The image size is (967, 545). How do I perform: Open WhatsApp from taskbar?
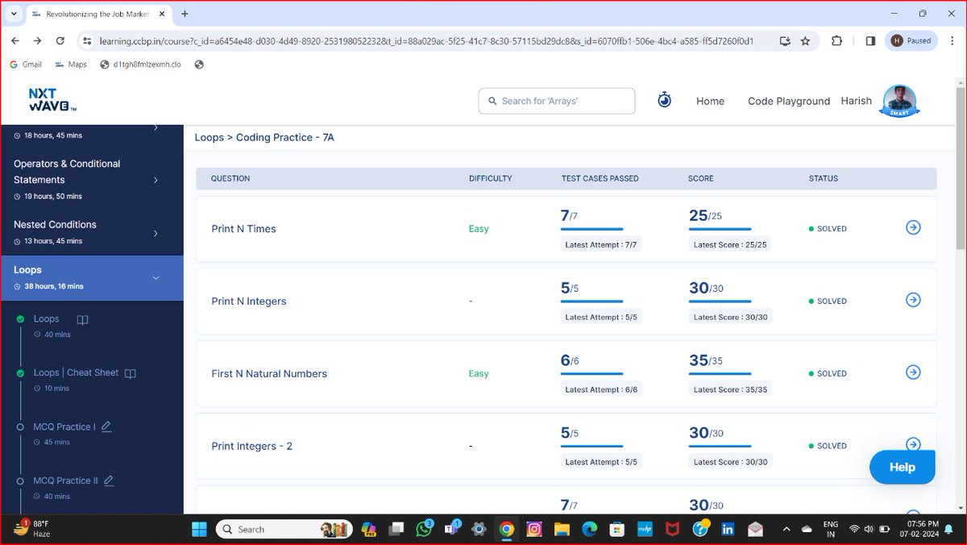424,529
